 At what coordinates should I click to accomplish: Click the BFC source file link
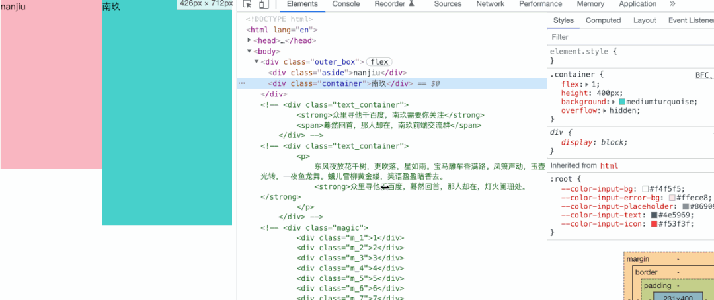[x=704, y=75]
